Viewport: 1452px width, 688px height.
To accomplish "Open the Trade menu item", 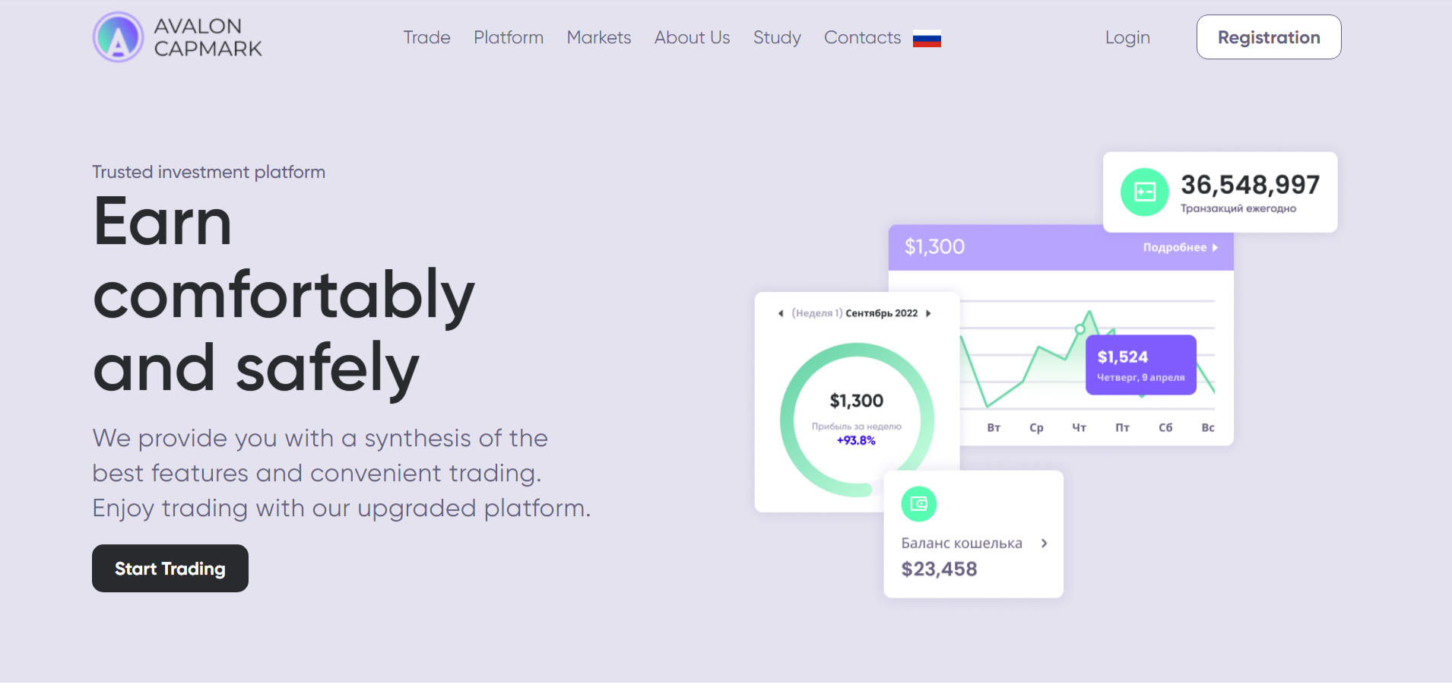I will click(426, 37).
